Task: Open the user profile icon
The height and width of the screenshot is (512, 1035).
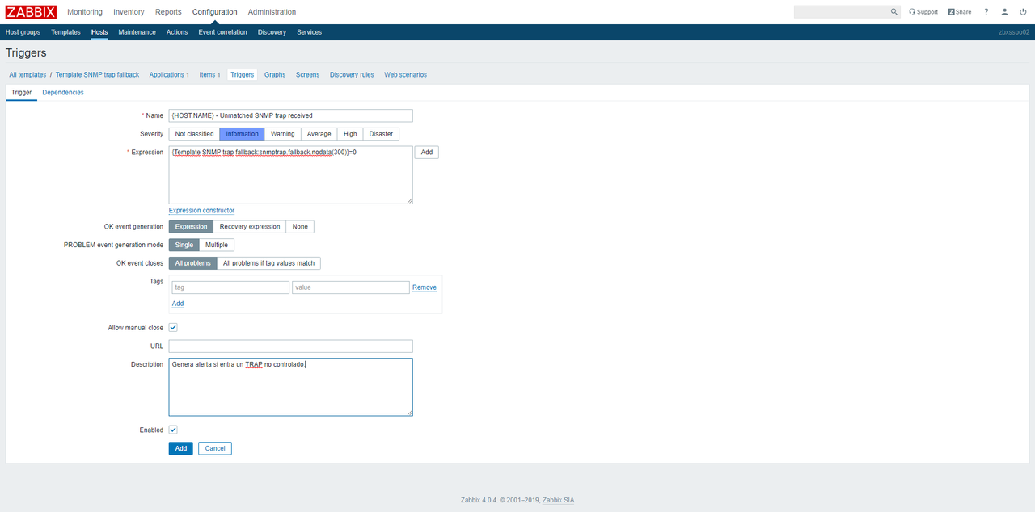Action: click(1005, 12)
